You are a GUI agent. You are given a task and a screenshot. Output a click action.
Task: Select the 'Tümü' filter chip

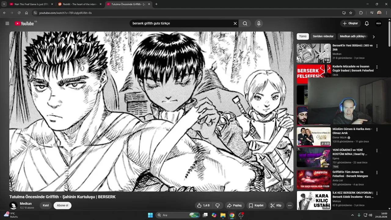303,36
